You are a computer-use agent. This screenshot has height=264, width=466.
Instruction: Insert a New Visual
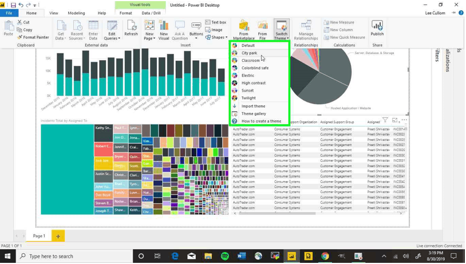click(x=164, y=30)
